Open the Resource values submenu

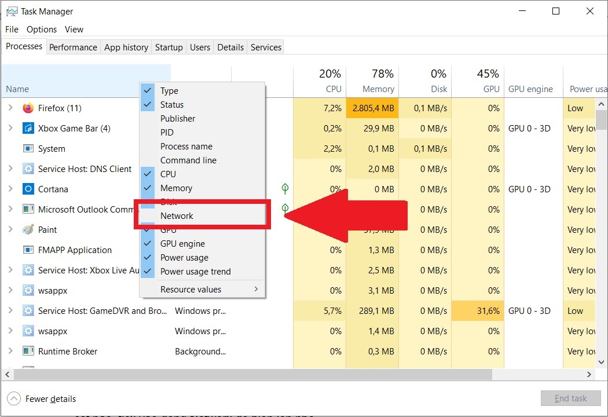[202, 290]
